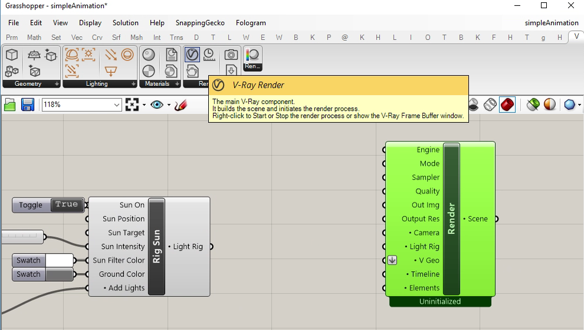Viewport: 584px width, 330px height.
Task: Open zoom extents options dropdown arrow
Action: 144,105
